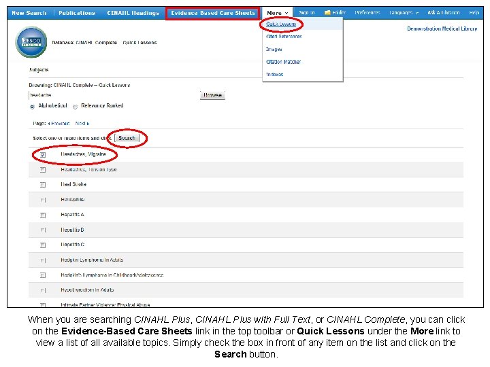The width and height of the screenshot is (490, 367).
Task: Click Ask A Librarian link
Action: (x=444, y=13)
